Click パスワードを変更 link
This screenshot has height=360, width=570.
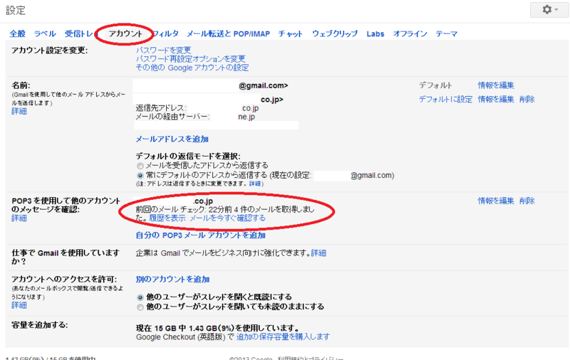click(x=164, y=50)
